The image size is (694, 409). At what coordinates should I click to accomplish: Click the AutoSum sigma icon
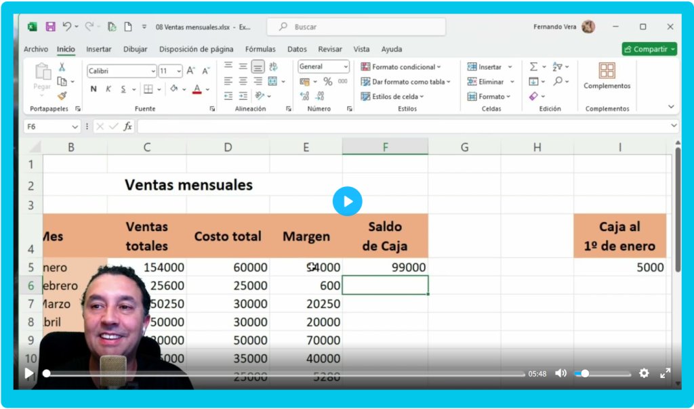[x=533, y=67]
